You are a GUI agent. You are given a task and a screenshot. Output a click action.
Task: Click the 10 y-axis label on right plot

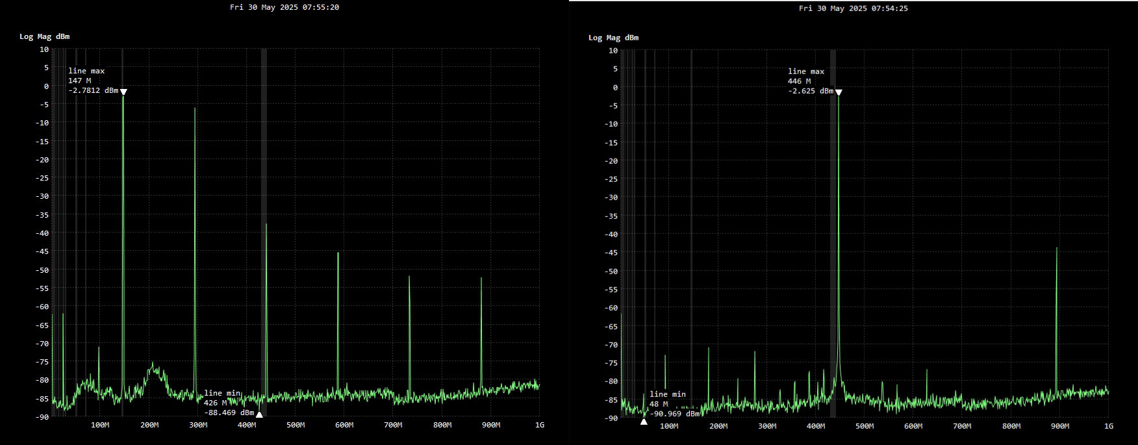coord(613,51)
